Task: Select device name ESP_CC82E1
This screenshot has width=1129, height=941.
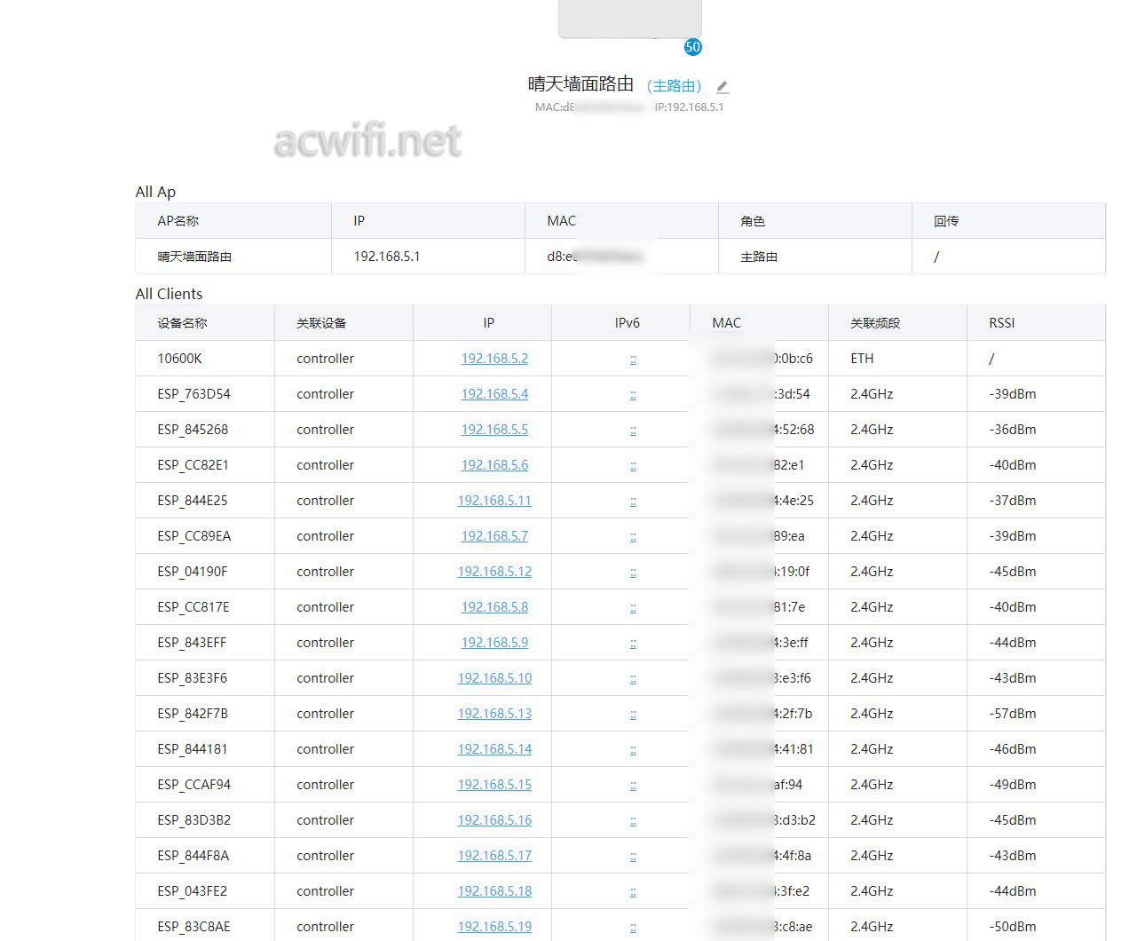Action: 193,465
